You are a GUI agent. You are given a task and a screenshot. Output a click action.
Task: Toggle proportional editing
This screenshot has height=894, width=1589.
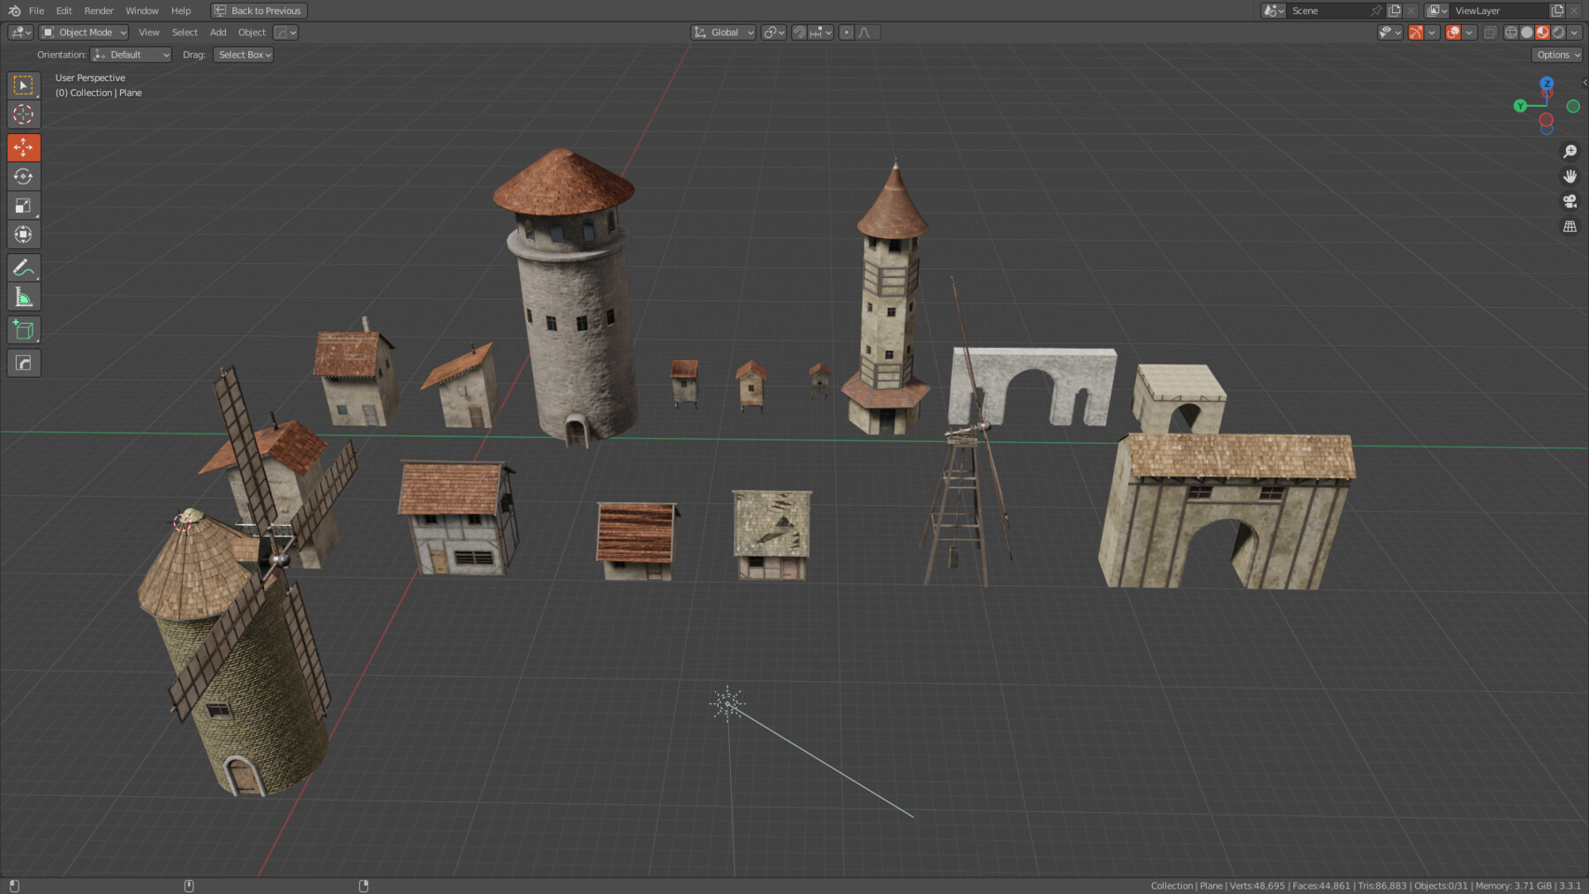pos(846,32)
